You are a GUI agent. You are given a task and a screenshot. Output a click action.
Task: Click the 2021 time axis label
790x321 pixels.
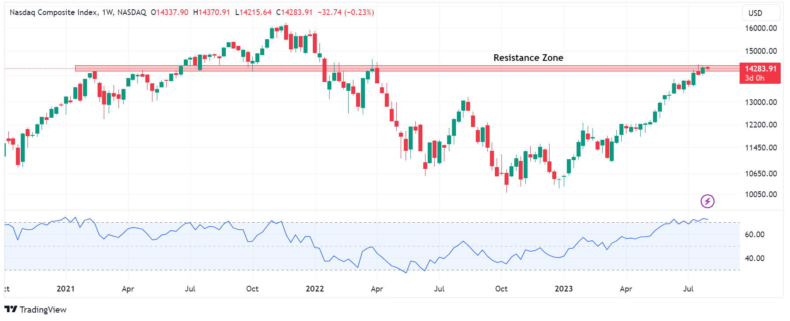tap(65, 289)
